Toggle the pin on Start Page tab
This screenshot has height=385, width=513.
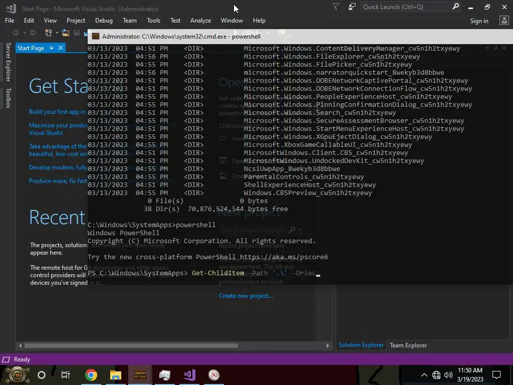tap(51, 48)
